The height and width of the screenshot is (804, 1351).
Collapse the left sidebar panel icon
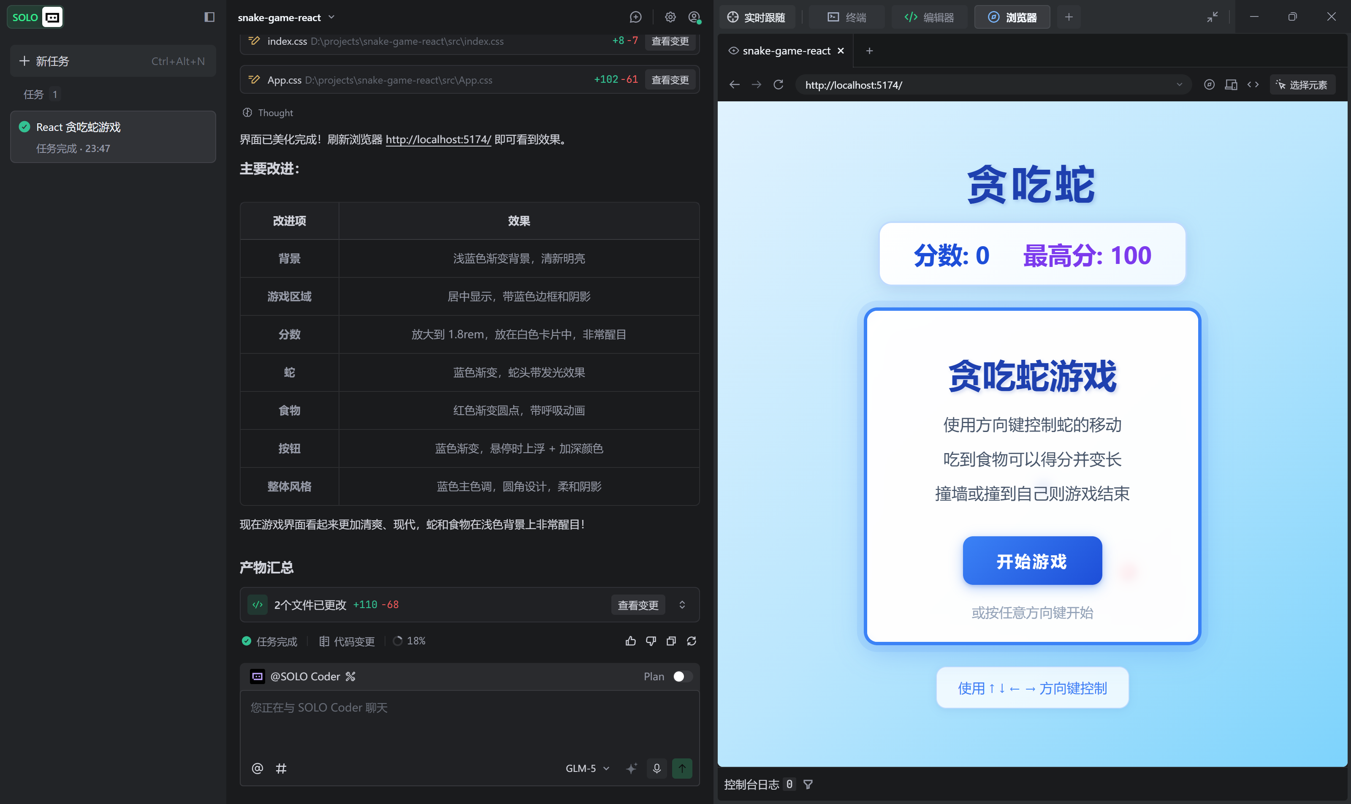coord(209,17)
